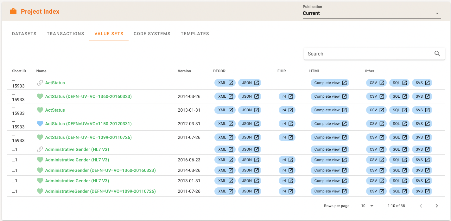Open AdministrativeGender (DEFN=UV=VO=1360-20160323) name link
Screen dimensions: 451x221
pos(100,170)
